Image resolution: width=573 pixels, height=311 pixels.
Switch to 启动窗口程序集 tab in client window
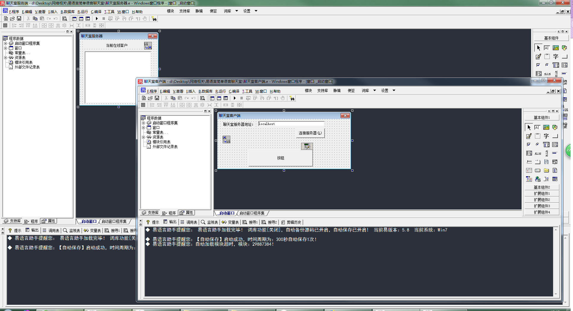252,213
